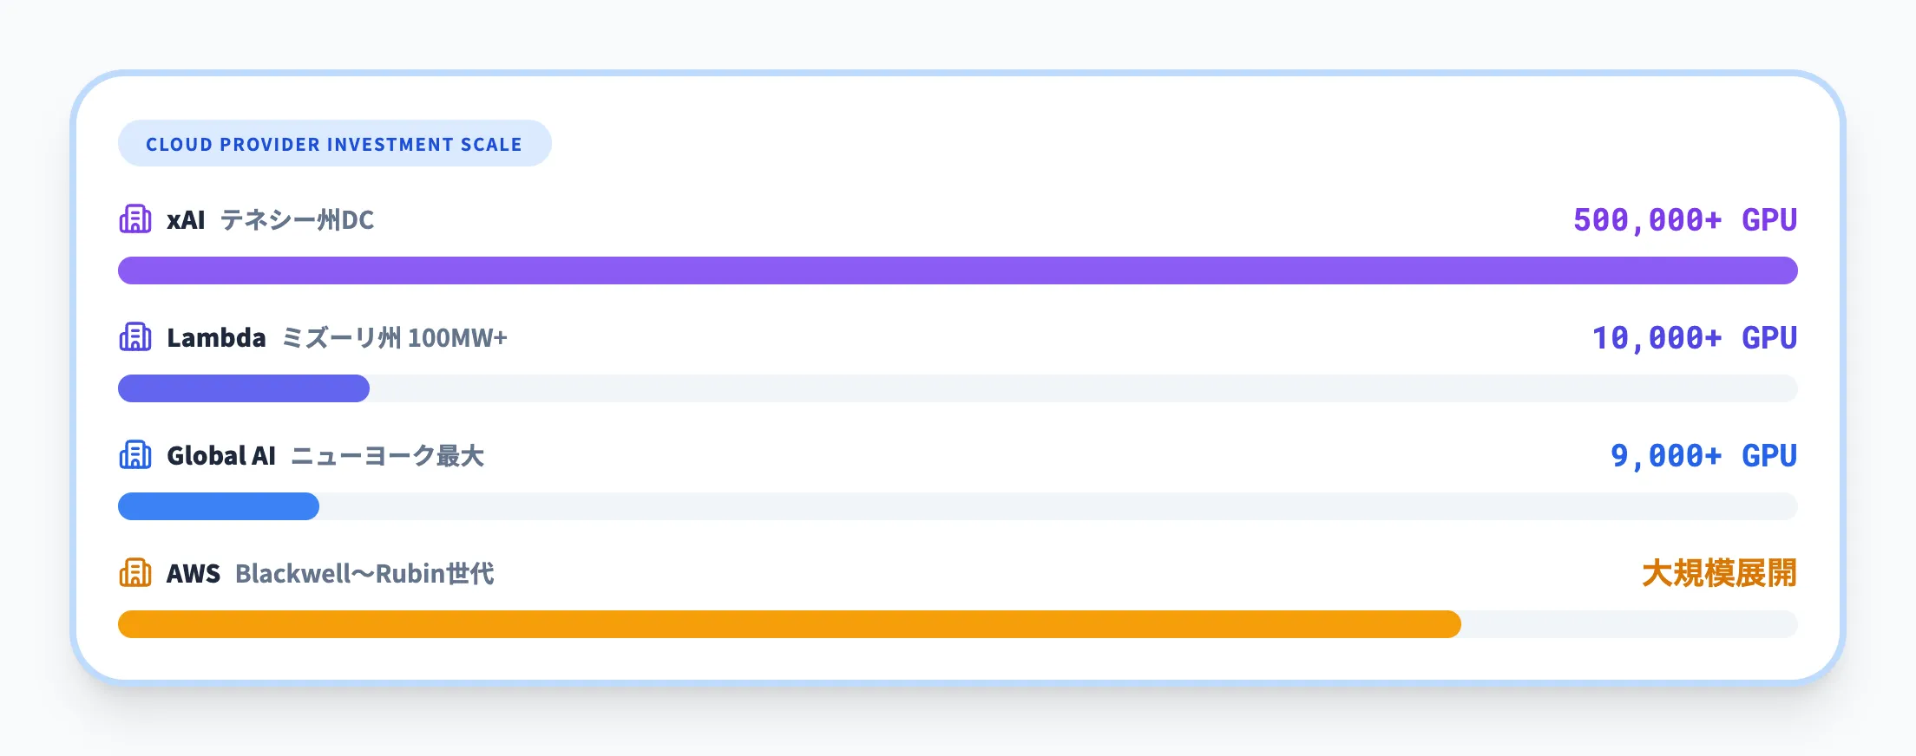Click the filled blue Global AI progress bar
This screenshot has height=756, width=1916.
[219, 506]
